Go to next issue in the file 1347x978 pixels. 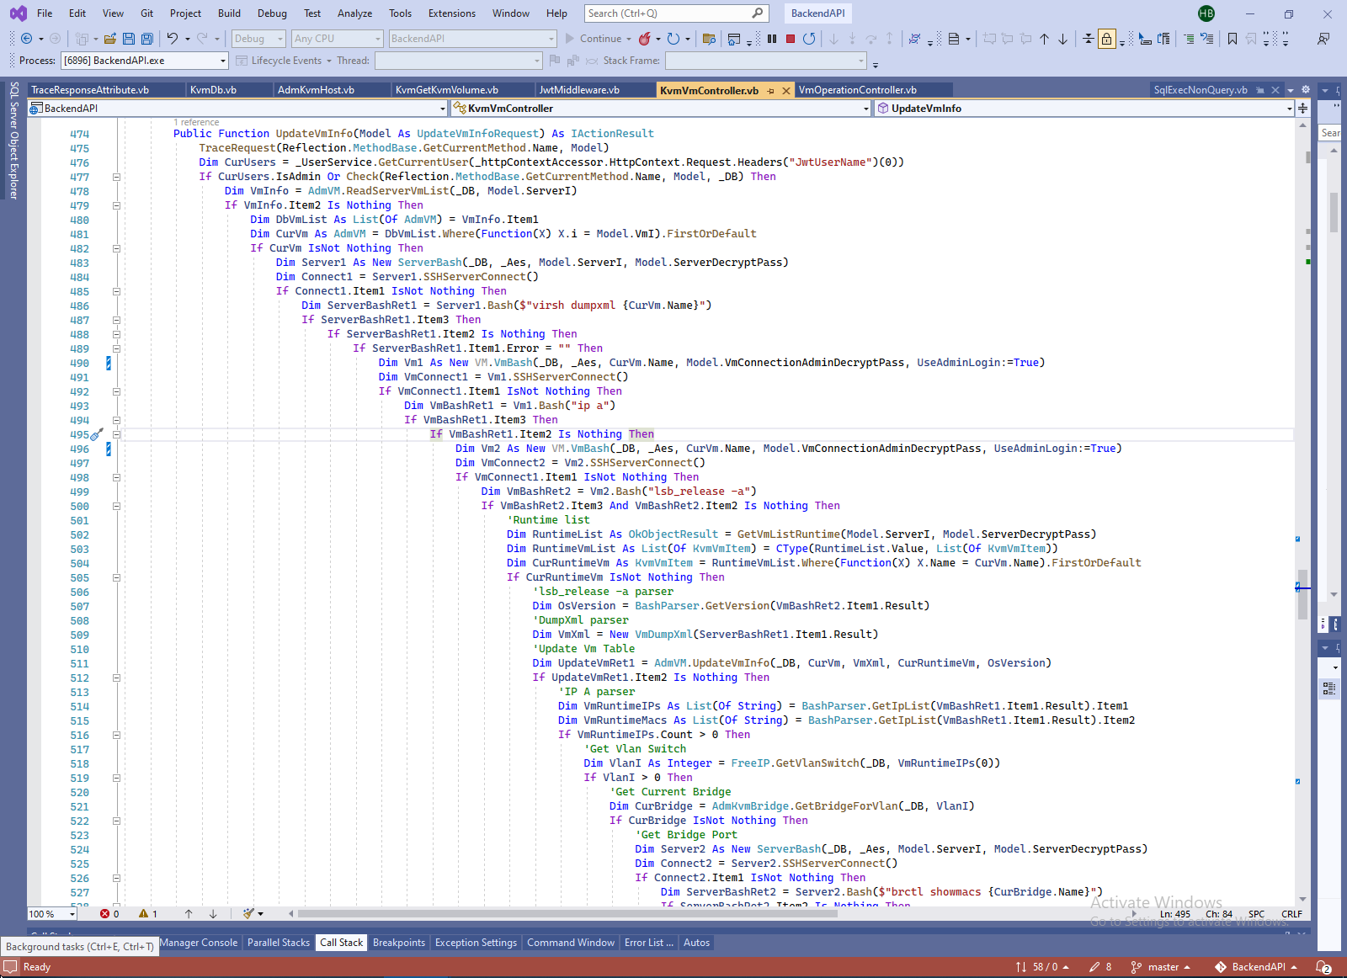(213, 914)
